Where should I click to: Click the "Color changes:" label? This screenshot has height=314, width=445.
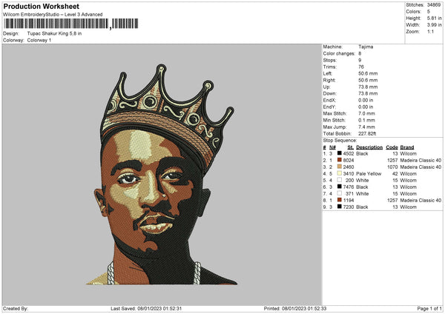coord(339,53)
